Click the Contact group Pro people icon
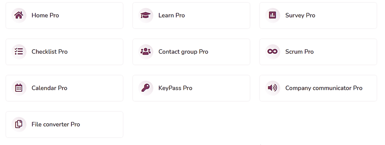 click(x=146, y=51)
